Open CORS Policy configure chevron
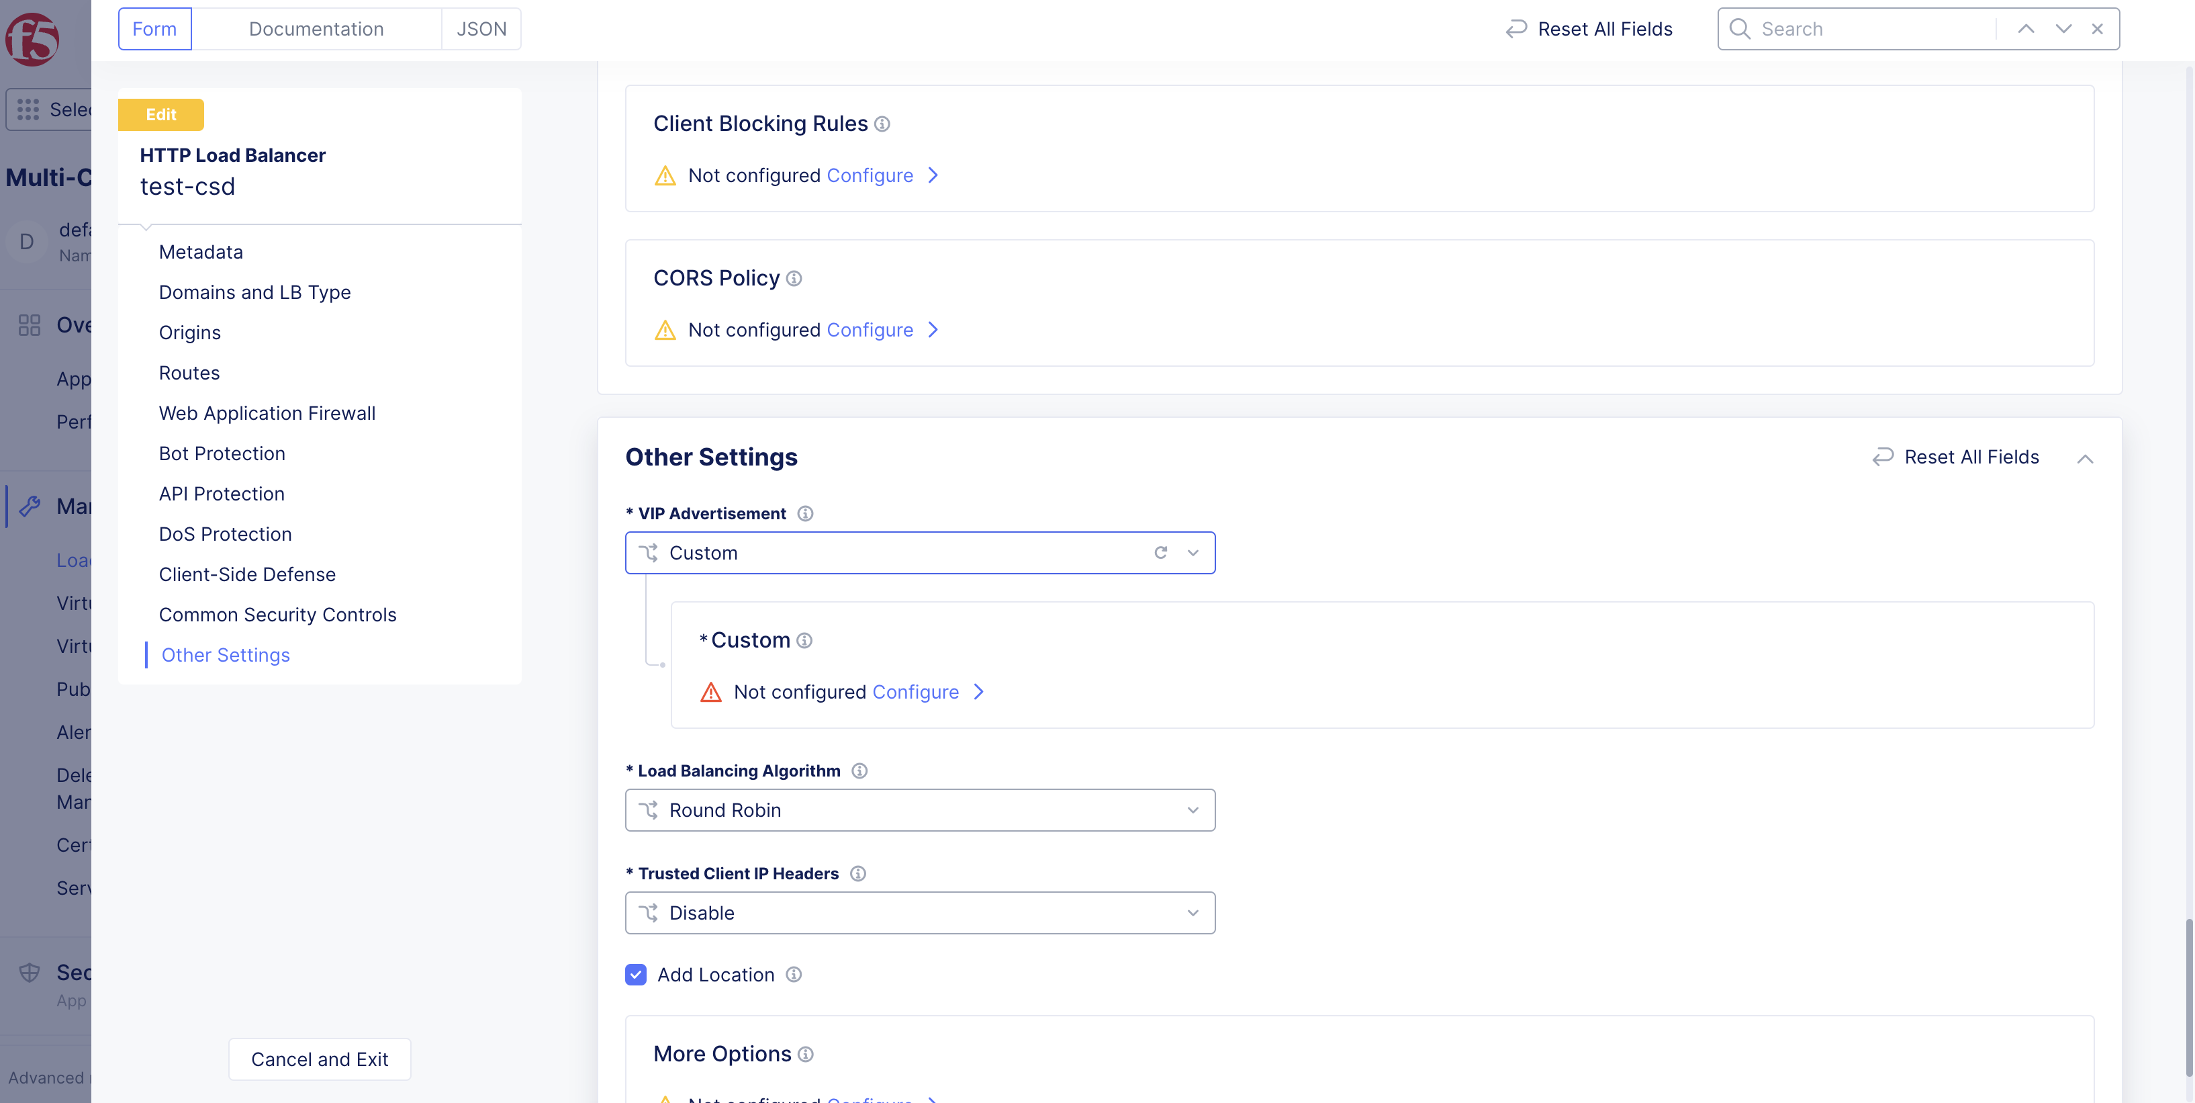 (x=933, y=330)
